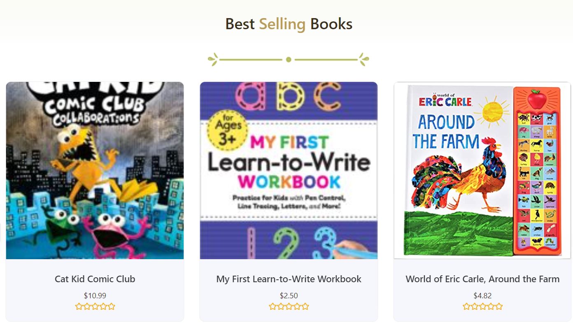Select second star under Around the Farm

coord(475,306)
